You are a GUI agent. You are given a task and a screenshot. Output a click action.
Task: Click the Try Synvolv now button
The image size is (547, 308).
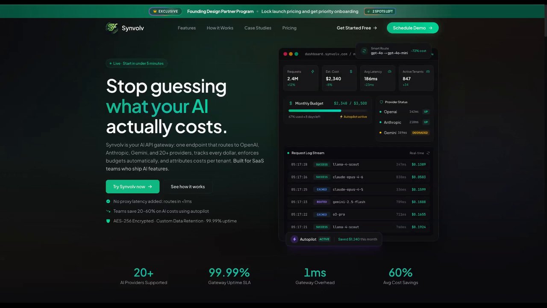(132, 187)
